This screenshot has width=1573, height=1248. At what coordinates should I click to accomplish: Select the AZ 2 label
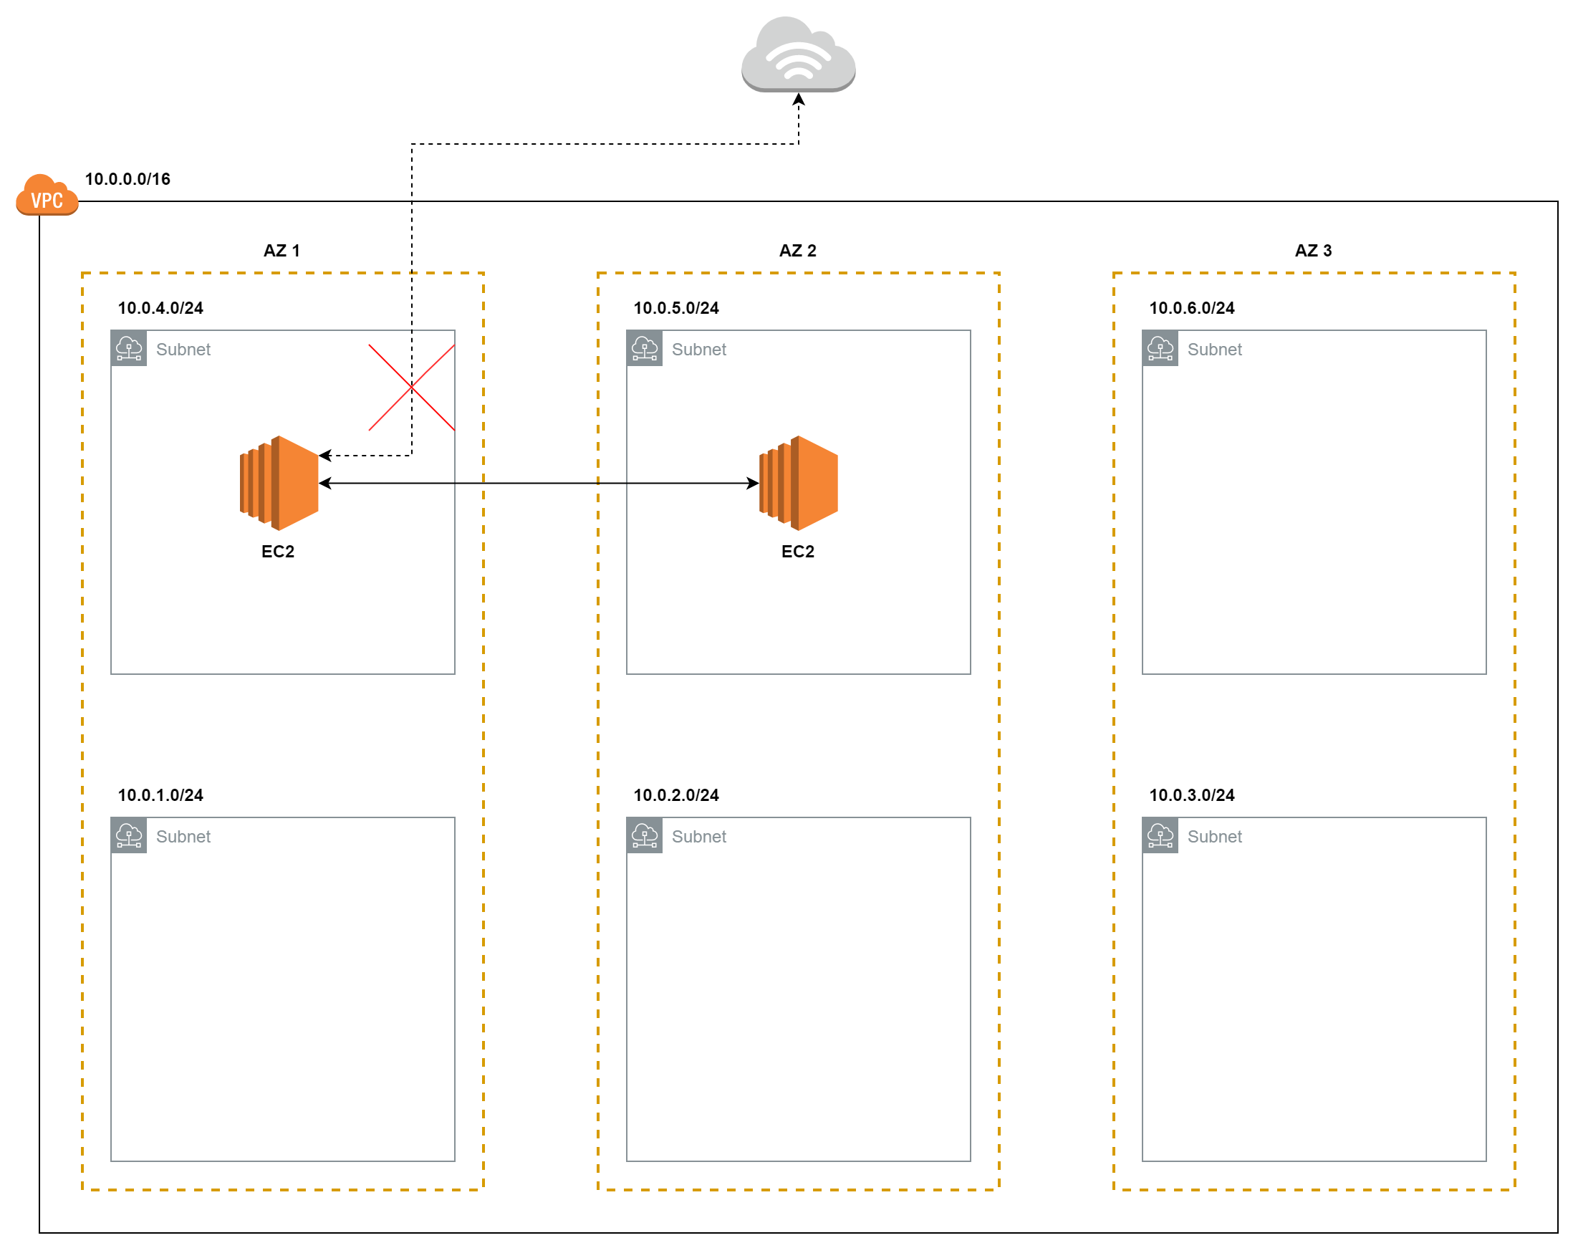pyautogui.click(x=797, y=250)
